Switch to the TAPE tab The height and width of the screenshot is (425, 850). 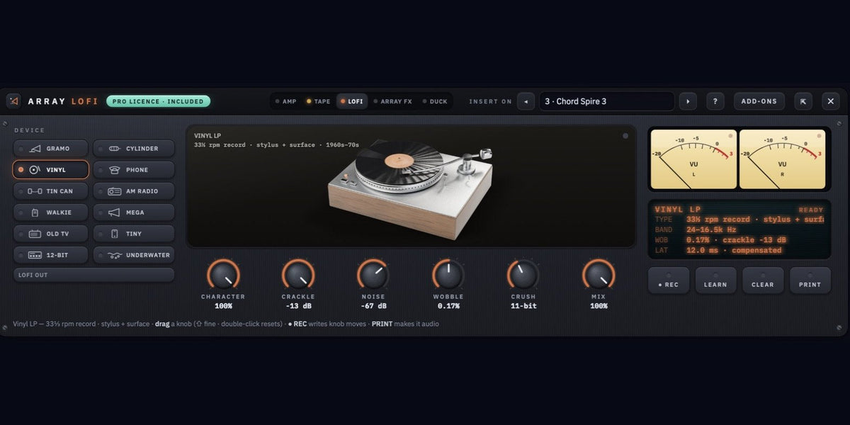[x=318, y=101]
